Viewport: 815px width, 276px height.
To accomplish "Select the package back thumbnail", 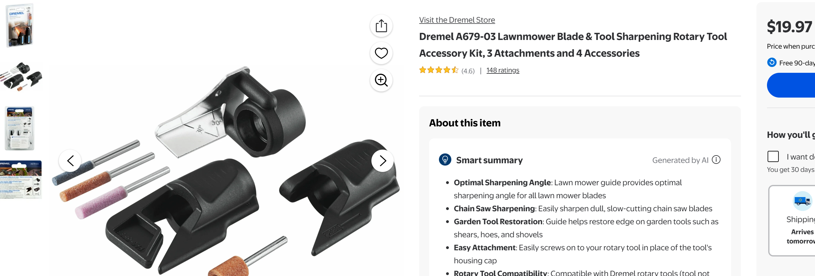I will click(x=20, y=128).
